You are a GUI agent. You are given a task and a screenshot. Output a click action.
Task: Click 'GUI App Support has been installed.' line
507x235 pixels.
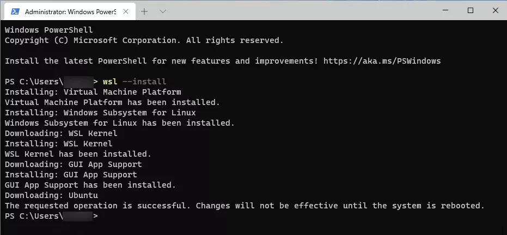click(x=90, y=185)
